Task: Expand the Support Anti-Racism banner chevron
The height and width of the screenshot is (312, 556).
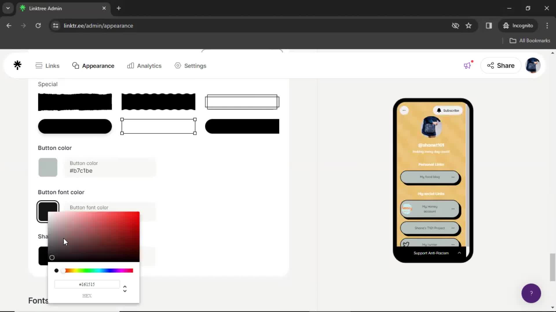Action: click(x=459, y=253)
